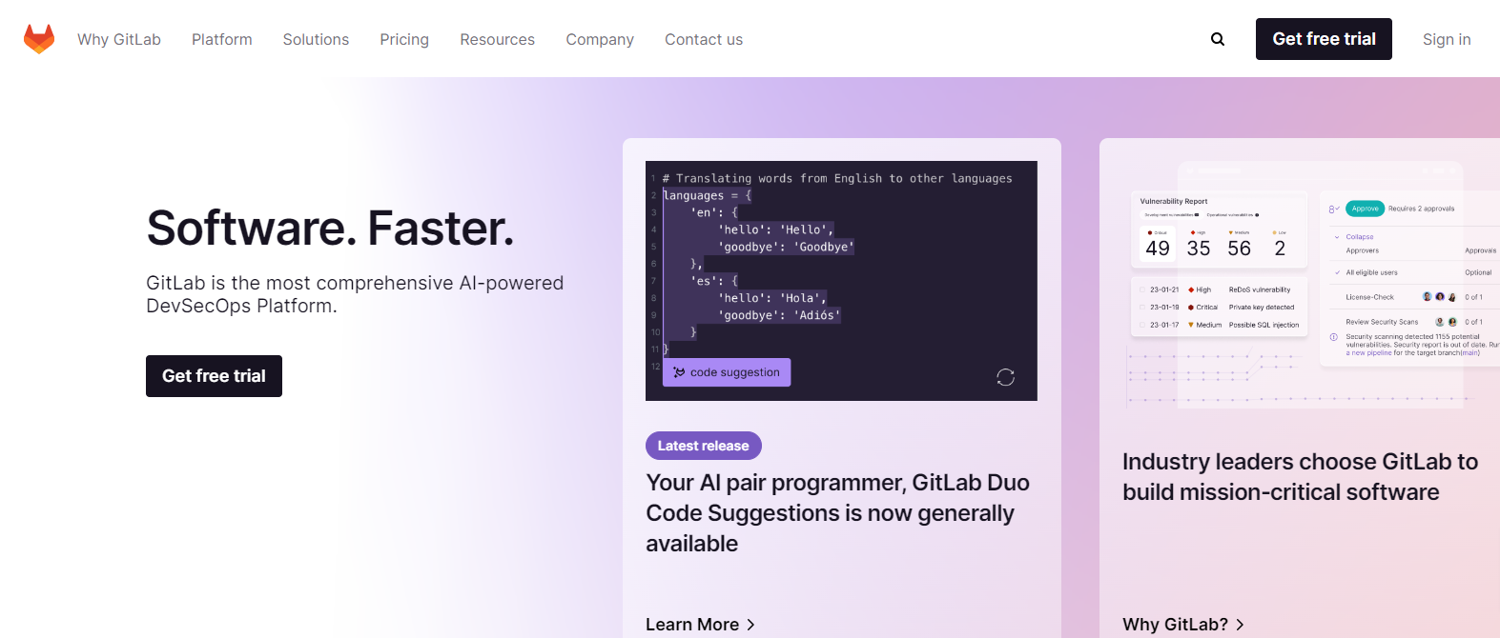The height and width of the screenshot is (638, 1500).
Task: Click the Software. Faster. heading
Action: (x=330, y=229)
